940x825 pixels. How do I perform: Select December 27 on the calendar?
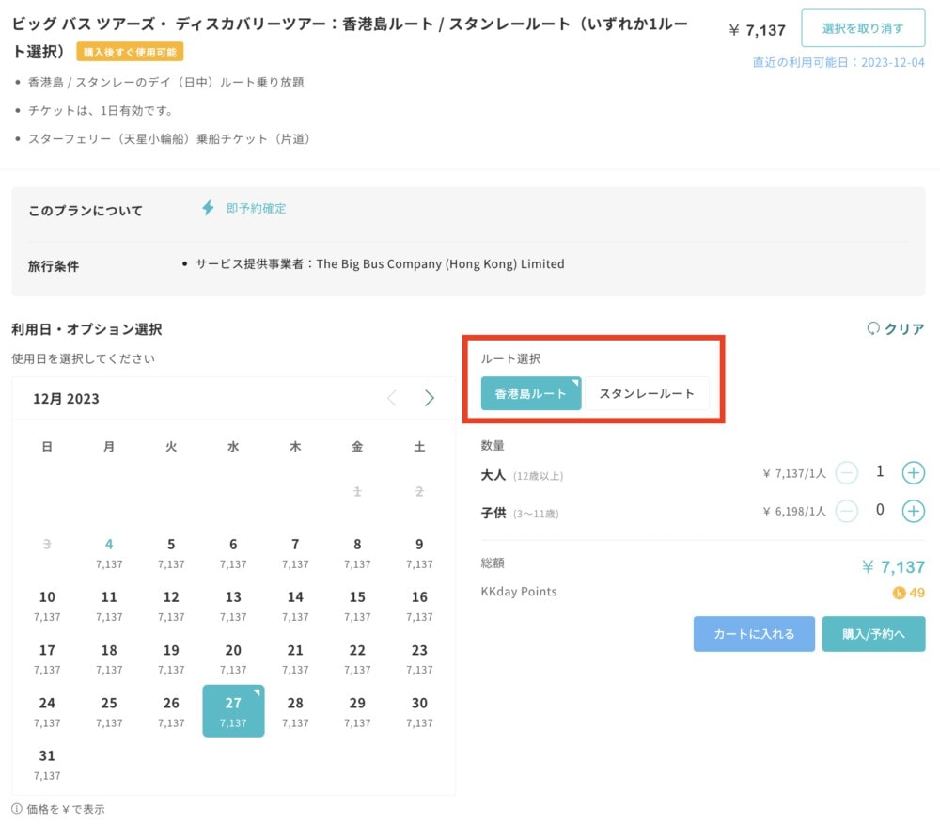pos(233,711)
